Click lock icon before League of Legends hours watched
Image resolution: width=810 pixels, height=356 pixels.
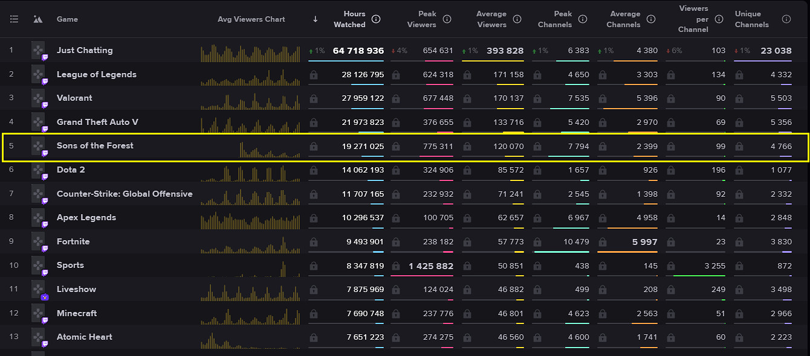click(x=313, y=75)
